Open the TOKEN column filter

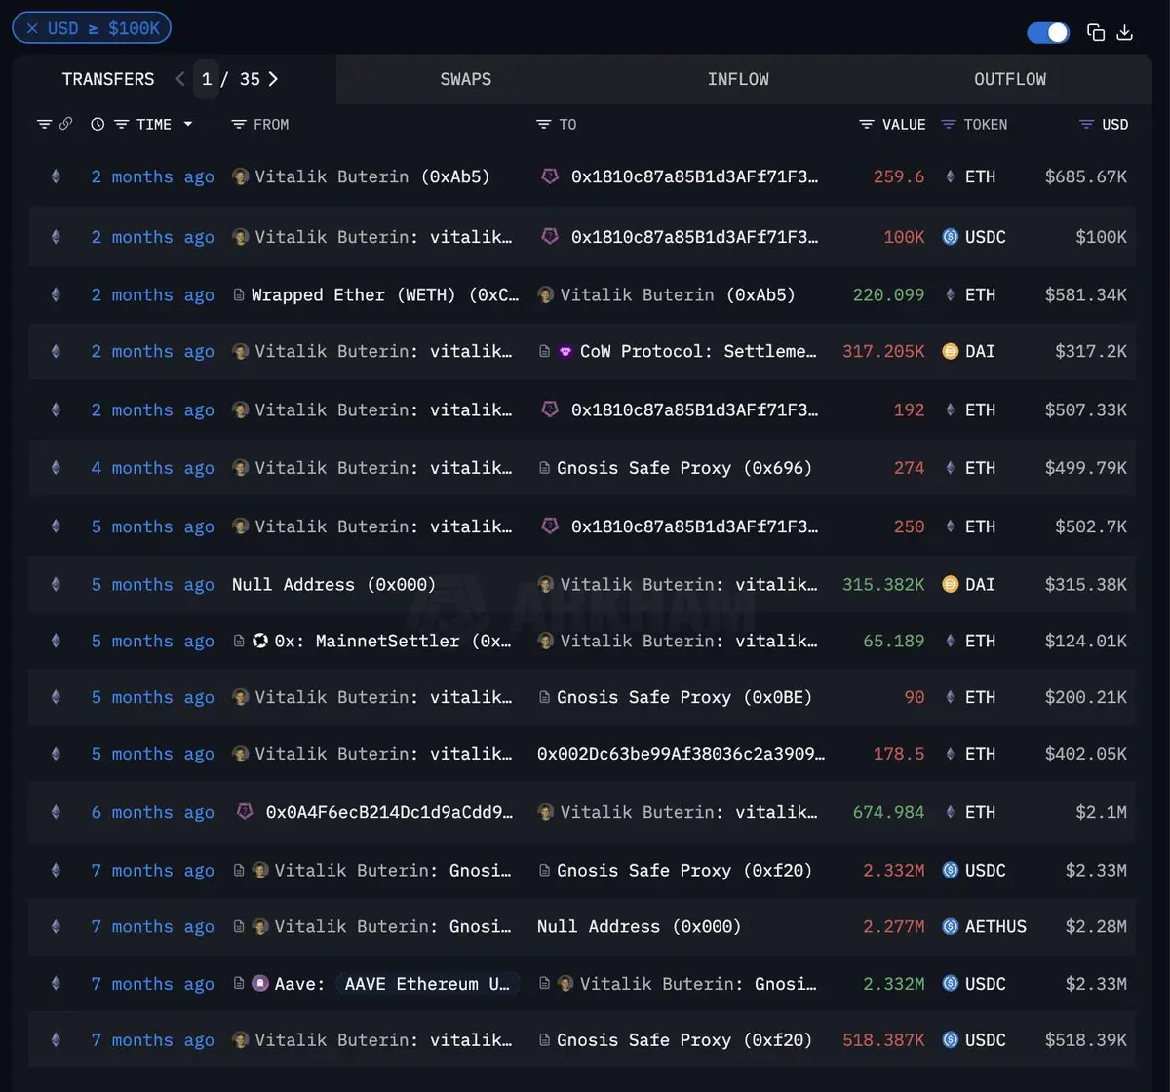pos(949,124)
